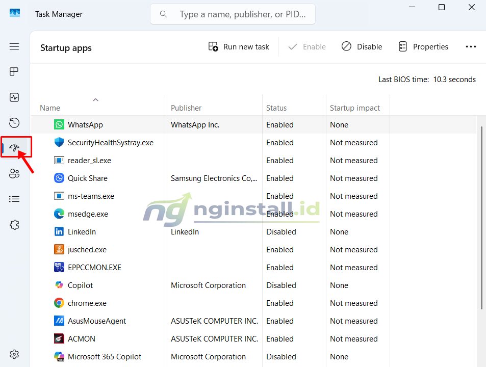Open Task Manager settings gear

coord(14,354)
